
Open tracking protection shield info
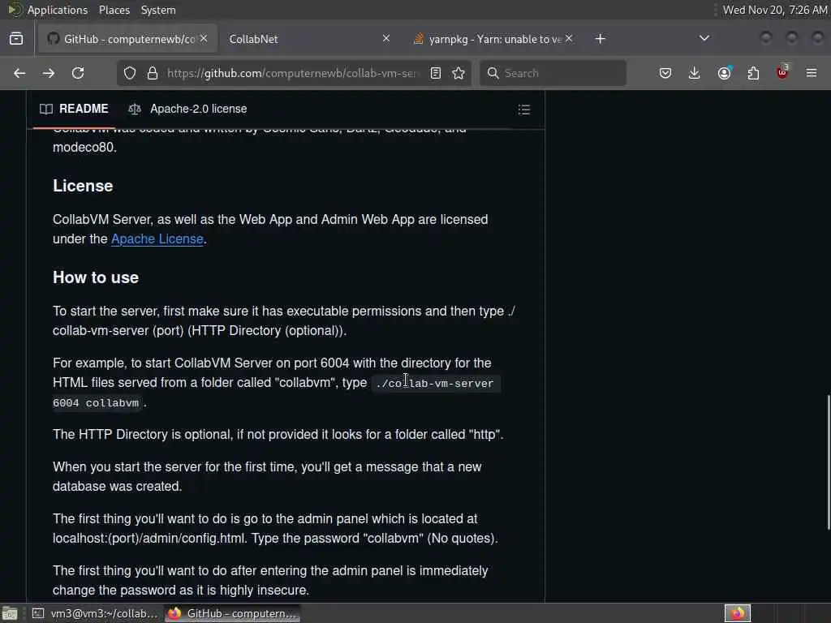(x=130, y=73)
